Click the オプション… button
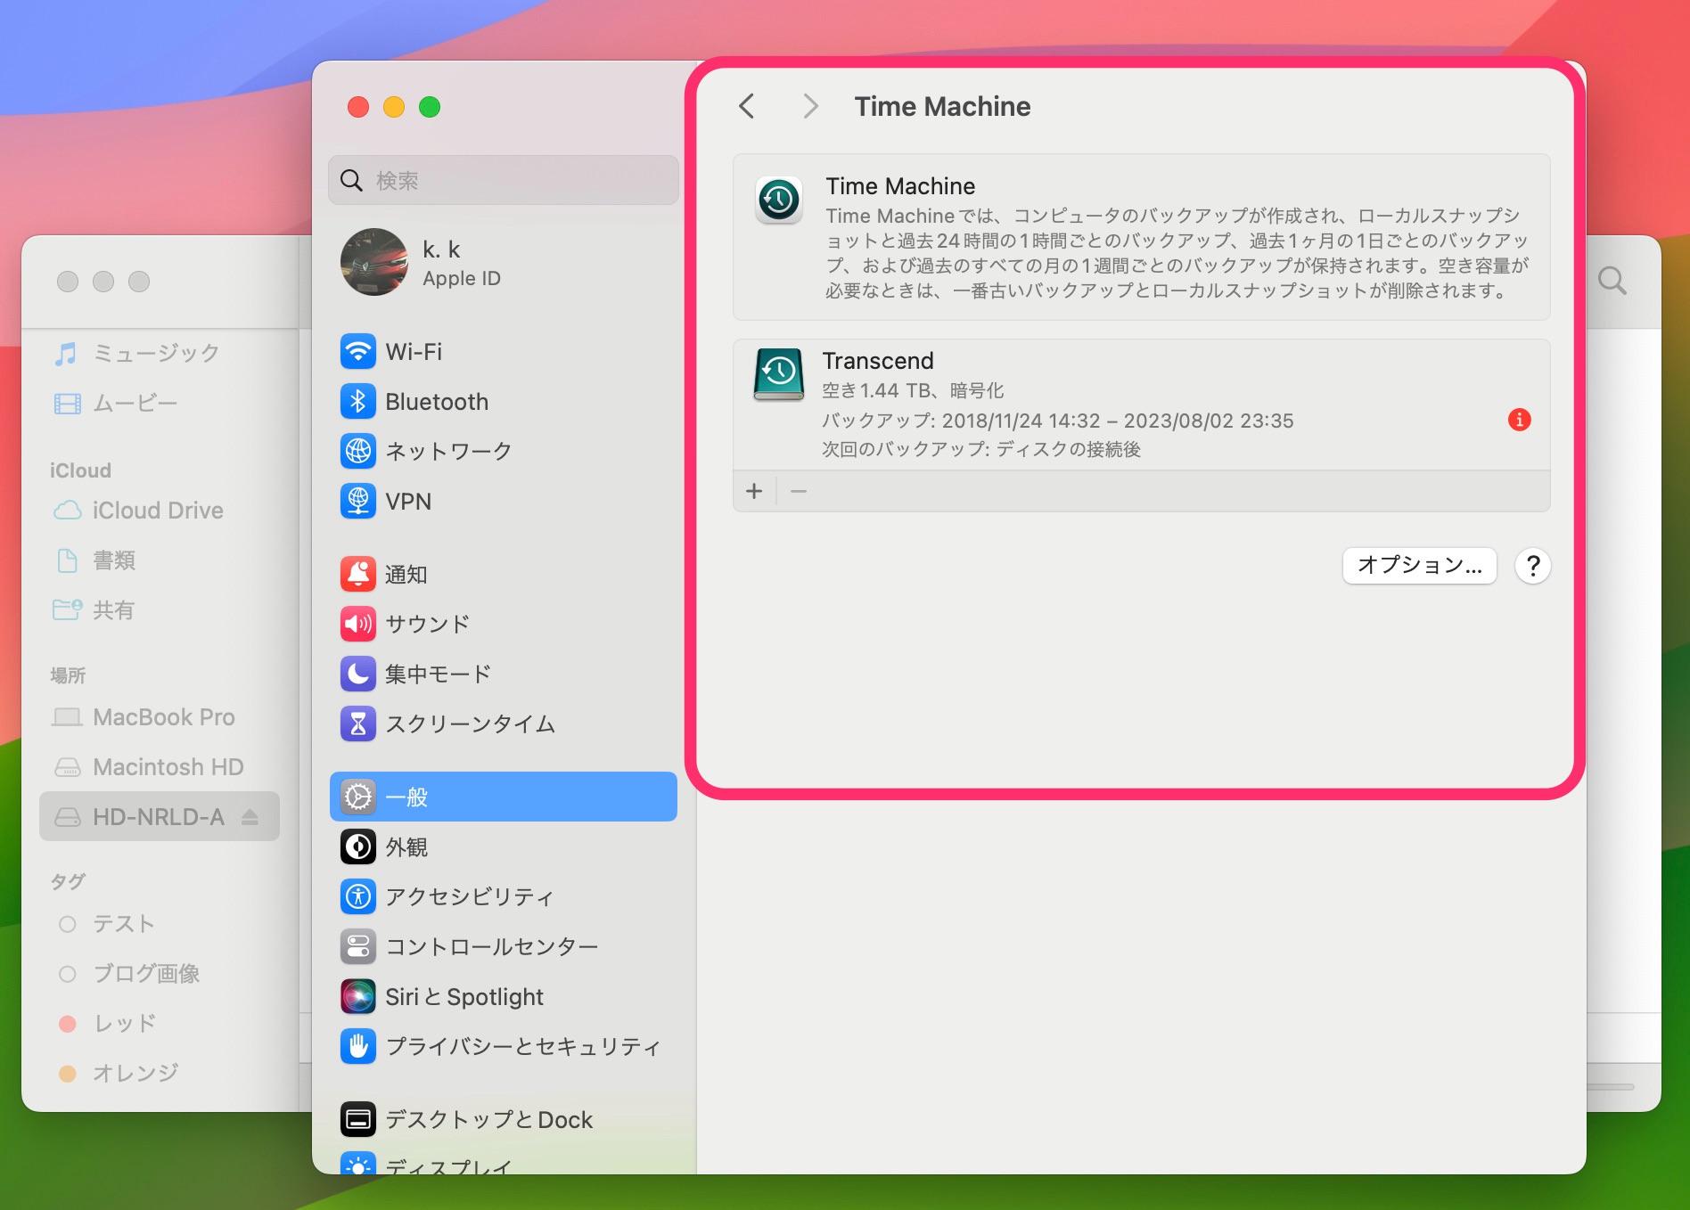 [1419, 566]
